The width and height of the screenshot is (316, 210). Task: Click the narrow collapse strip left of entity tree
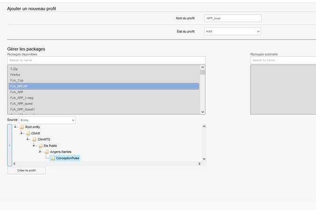point(10,145)
